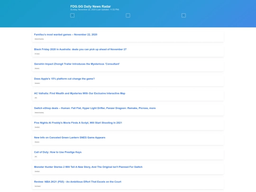Image resolution: width=256 pixels, height=192 pixels.
Task: Open Canceled Green Lantern SNES Game article
Action: 70,137
